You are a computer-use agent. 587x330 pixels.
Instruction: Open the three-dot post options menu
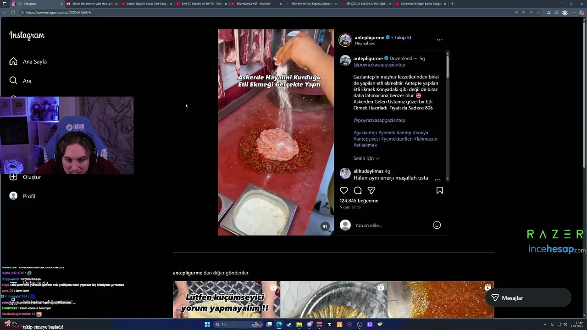pos(439,40)
